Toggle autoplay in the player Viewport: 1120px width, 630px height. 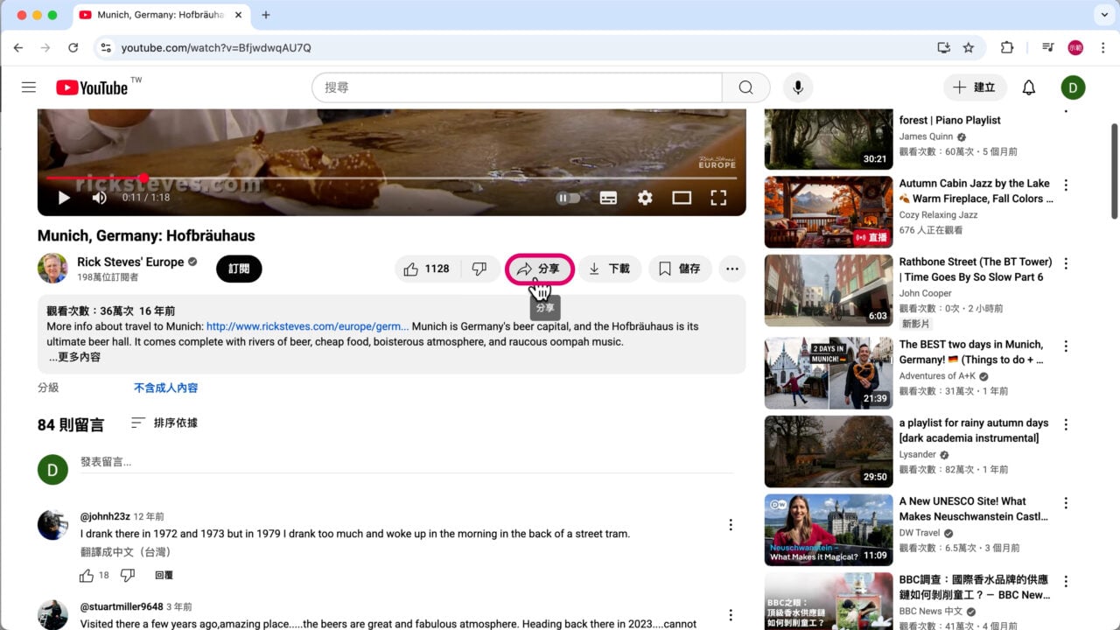pos(568,198)
